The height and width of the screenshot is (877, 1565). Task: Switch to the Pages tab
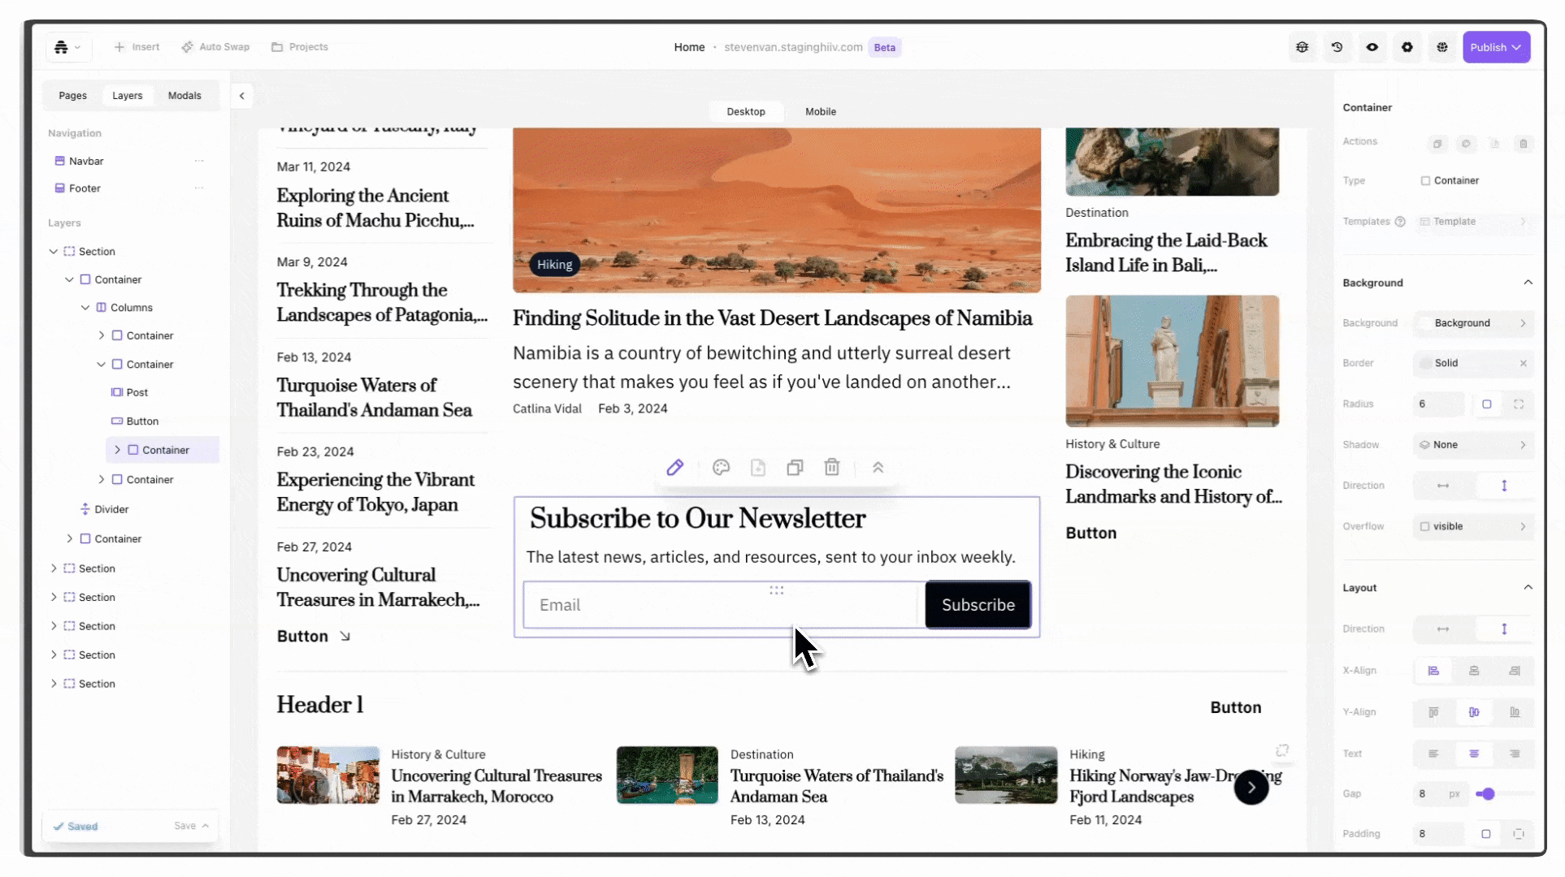pos(72,96)
